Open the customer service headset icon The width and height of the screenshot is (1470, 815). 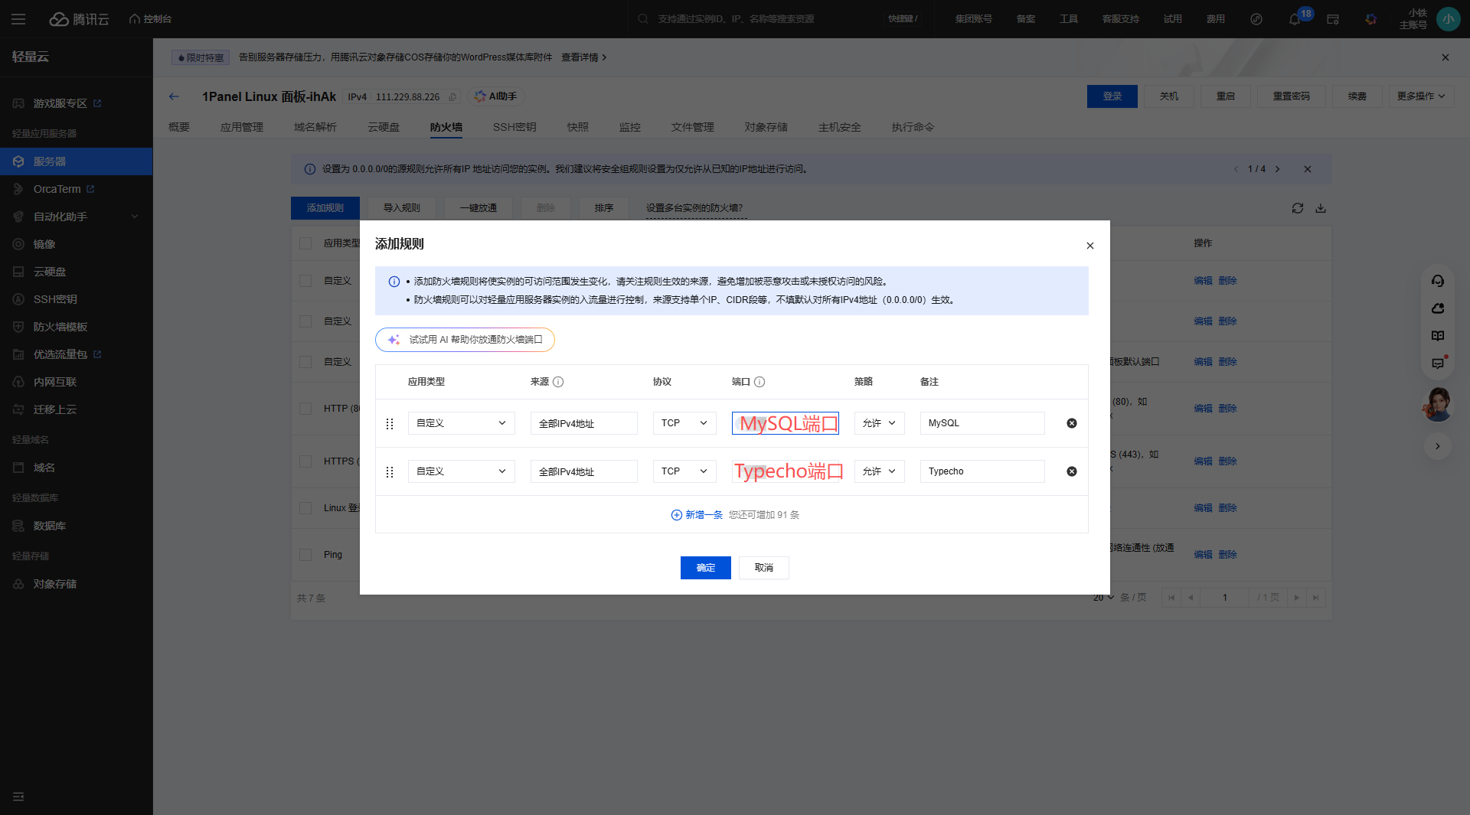(1438, 281)
